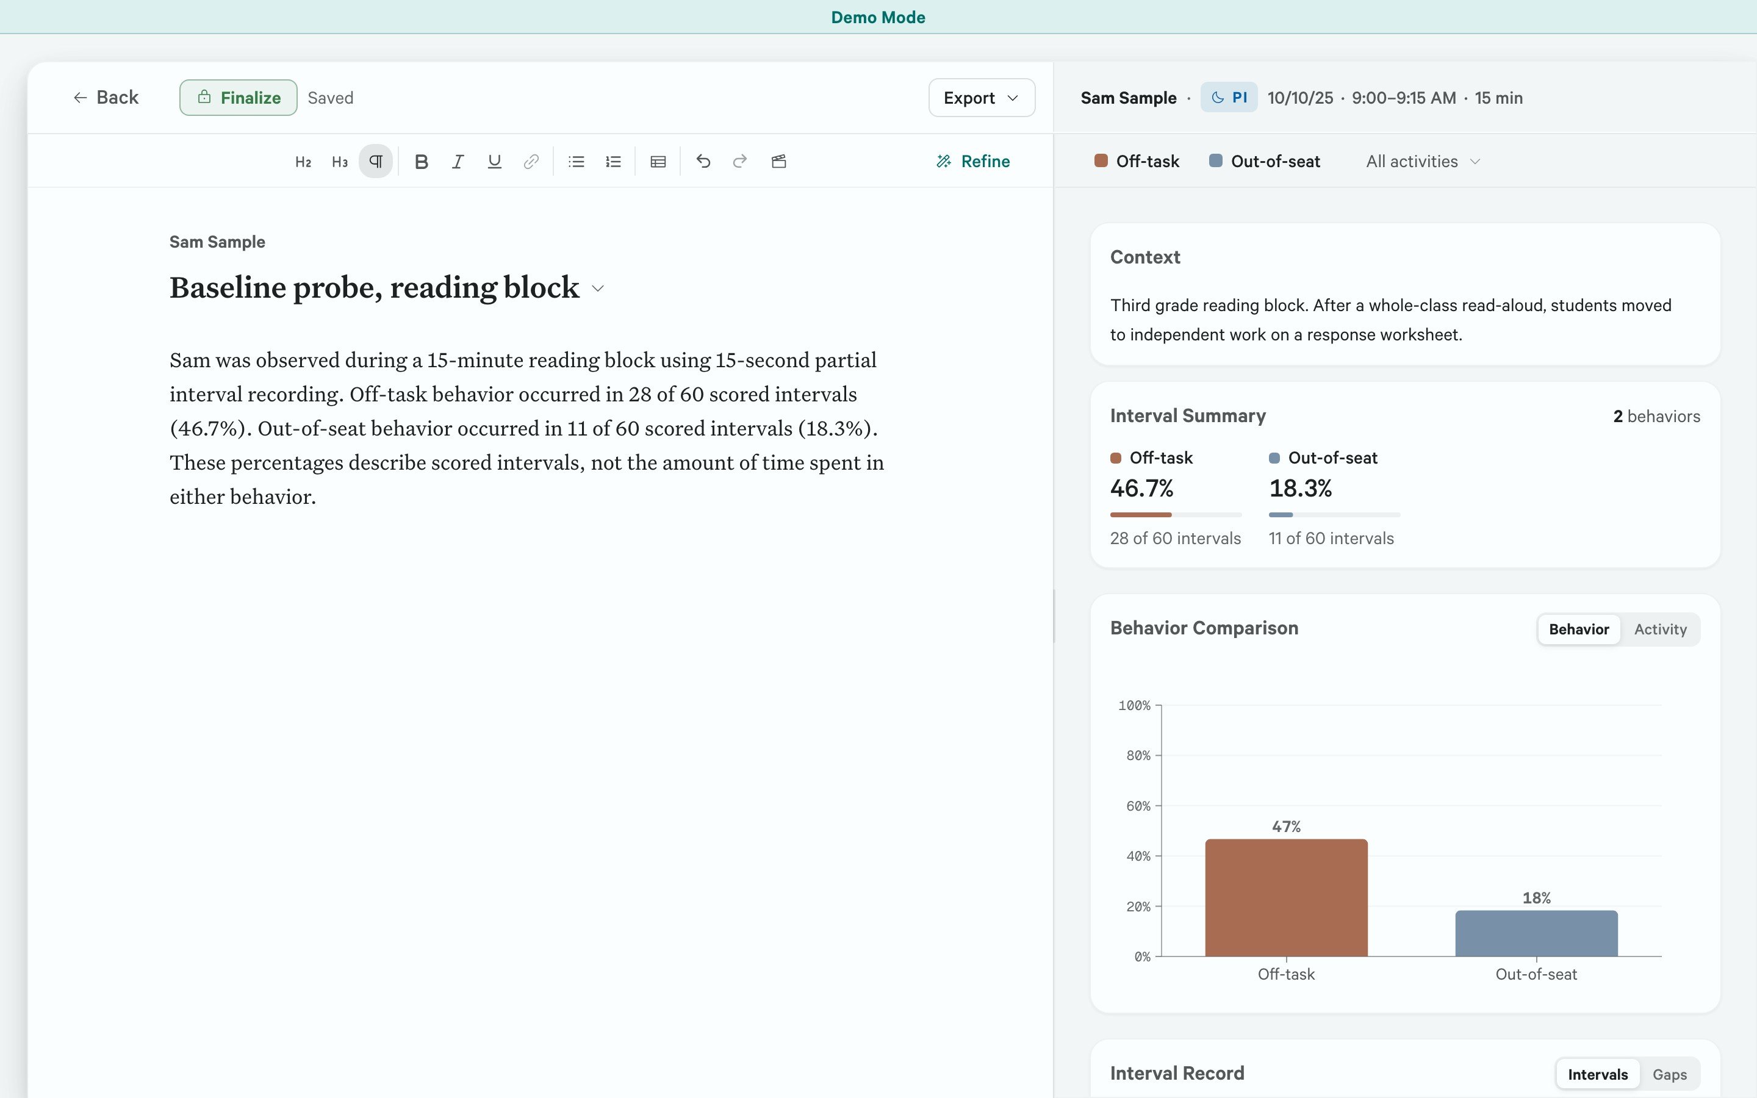
Task: Finalize the report
Action: 238,98
